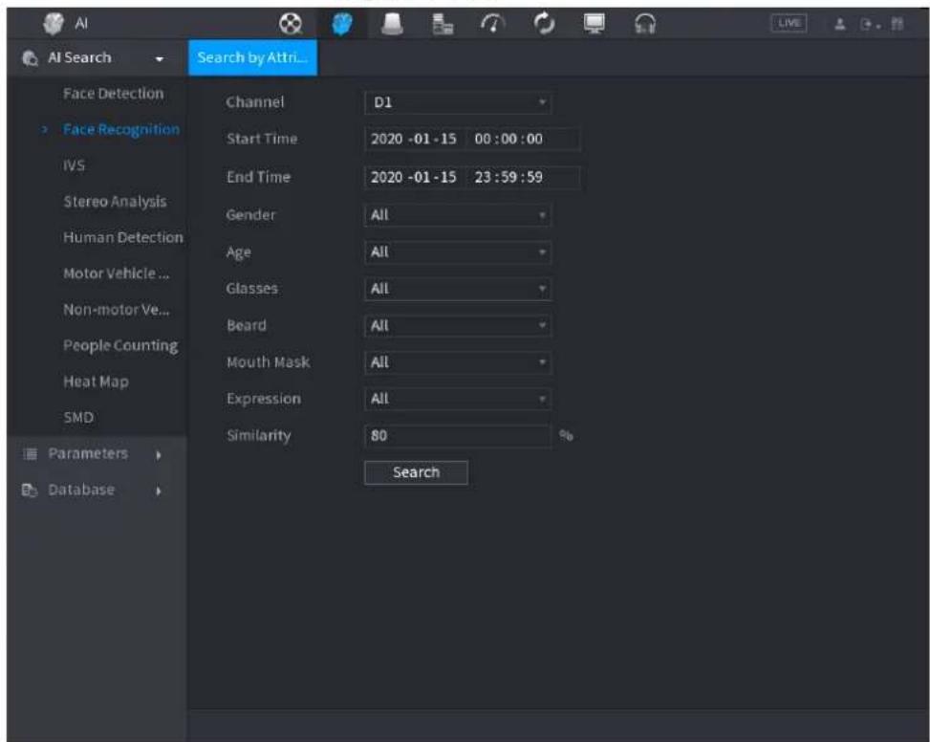Open the Mouth Mask dropdown

458,362
